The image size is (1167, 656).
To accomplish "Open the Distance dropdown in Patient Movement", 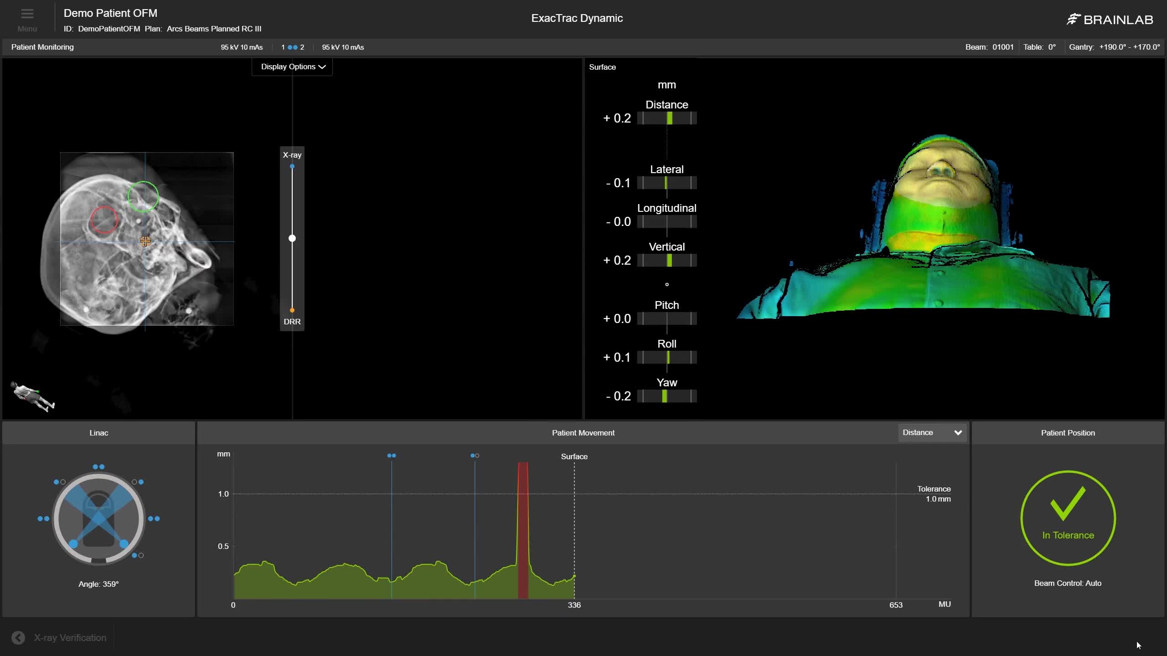I will 932,432.
